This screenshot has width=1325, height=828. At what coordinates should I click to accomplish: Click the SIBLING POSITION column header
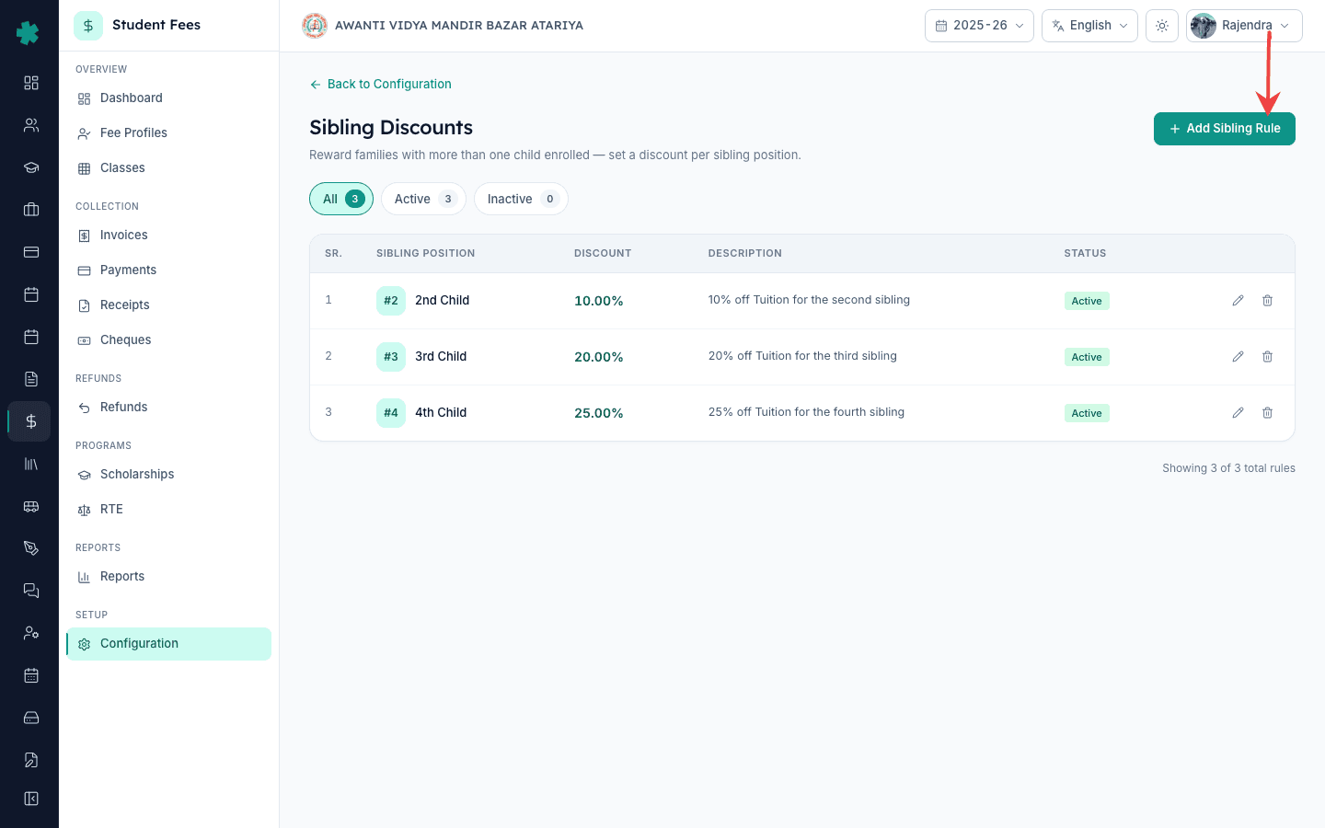tap(425, 253)
